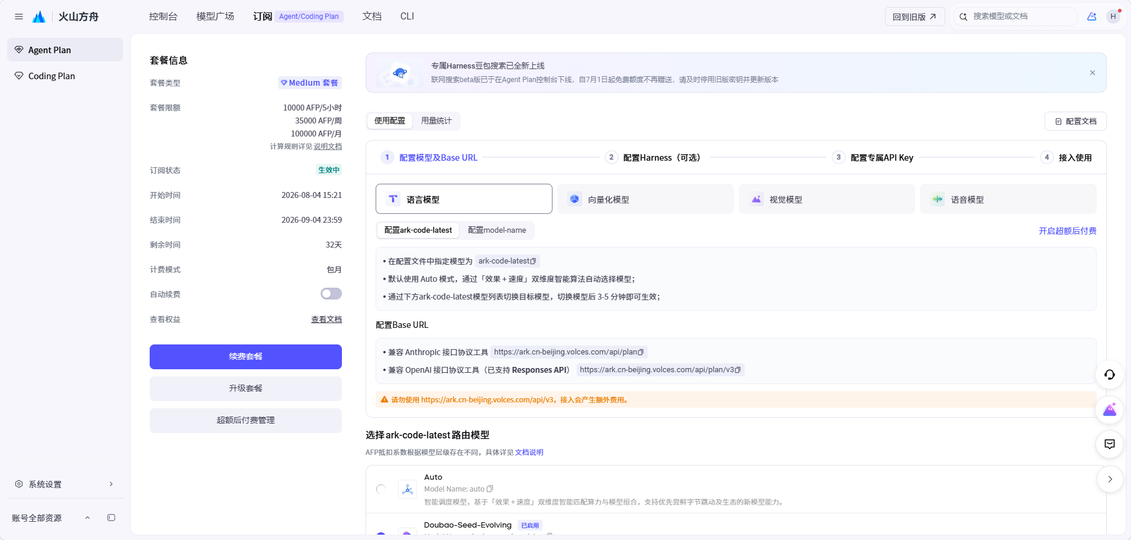Click the 语音模型 waveform icon
Viewport: 1131px width, 540px height.
(x=938, y=199)
